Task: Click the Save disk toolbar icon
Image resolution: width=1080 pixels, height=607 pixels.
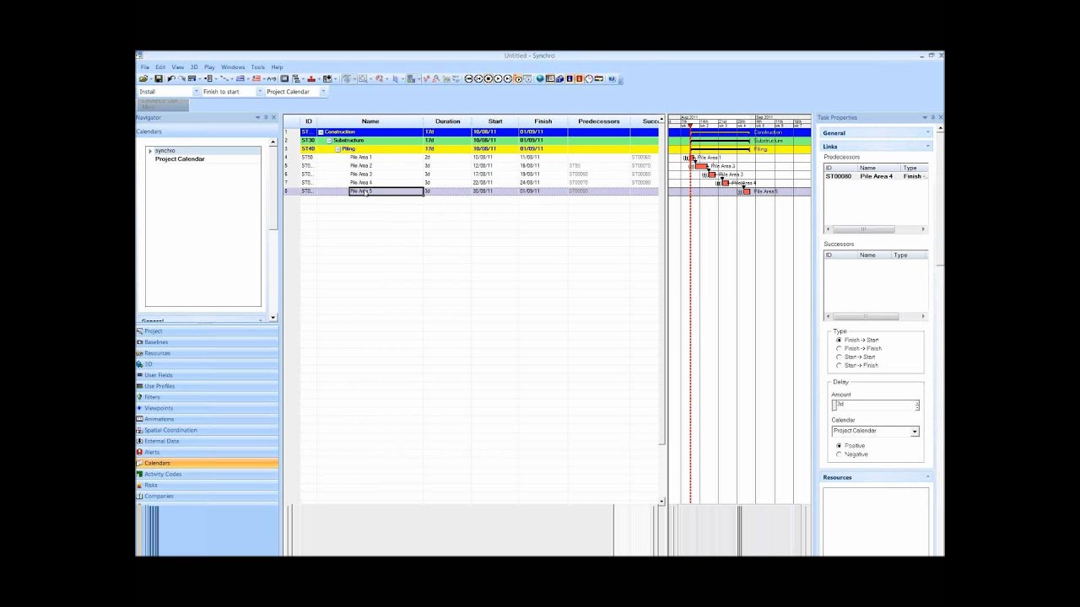Action: coord(159,78)
